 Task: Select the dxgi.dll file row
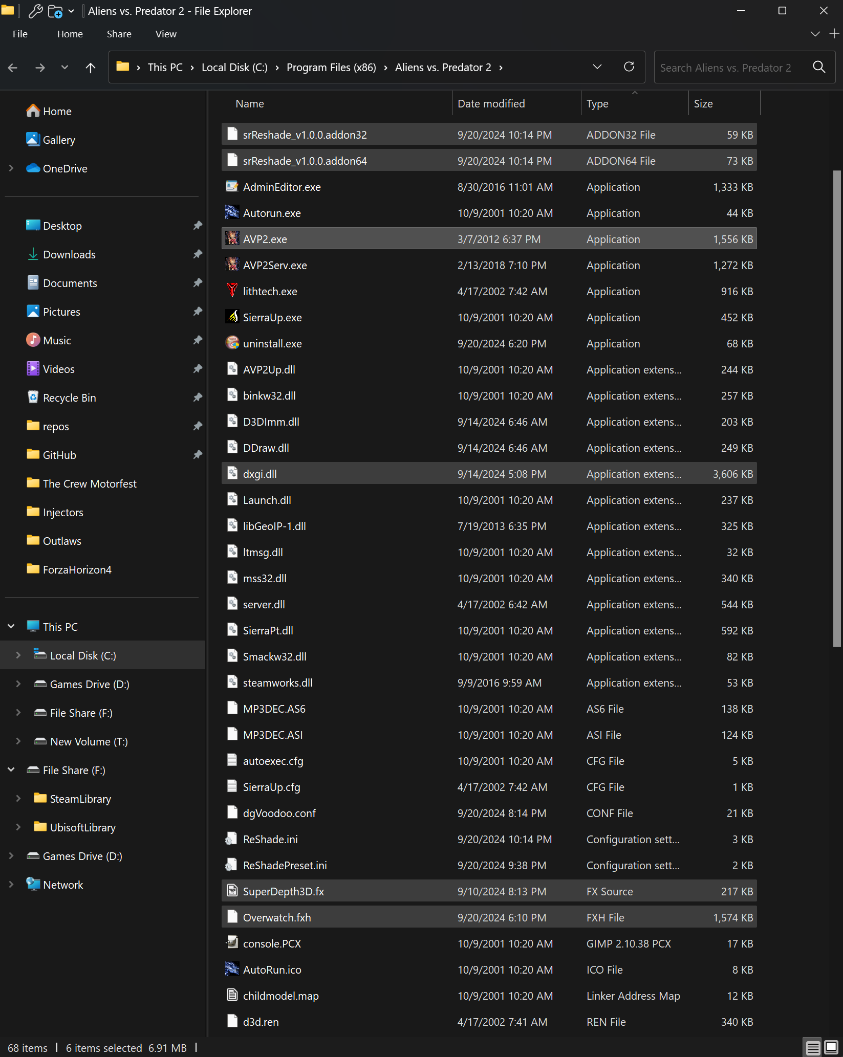tap(489, 474)
